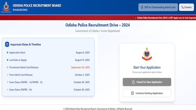Click the scrolling Recruitment Drive 2024 is LIVE notice

point(166,18)
